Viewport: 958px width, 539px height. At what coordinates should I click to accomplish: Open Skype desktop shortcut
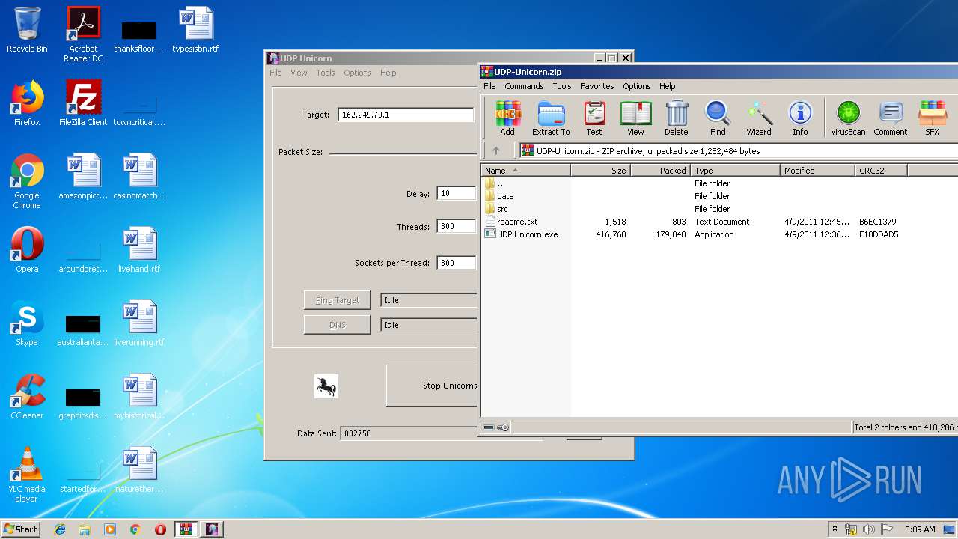pyautogui.click(x=27, y=323)
